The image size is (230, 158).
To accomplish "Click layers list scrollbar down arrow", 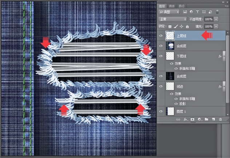I will click(x=228, y=114).
